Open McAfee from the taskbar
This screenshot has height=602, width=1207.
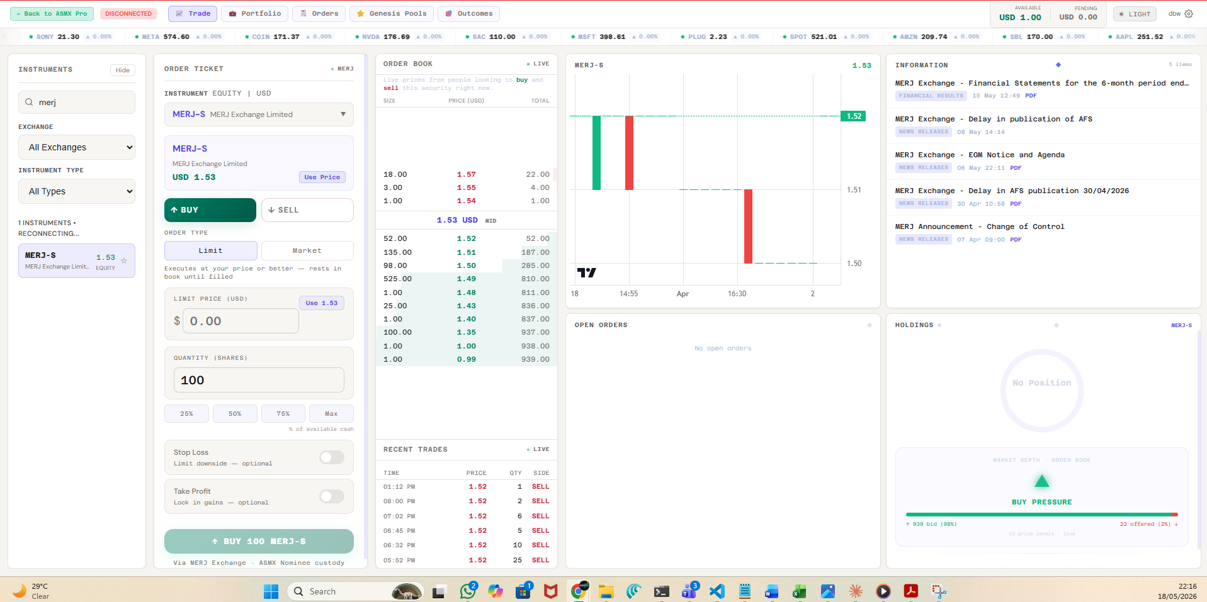pos(551,591)
